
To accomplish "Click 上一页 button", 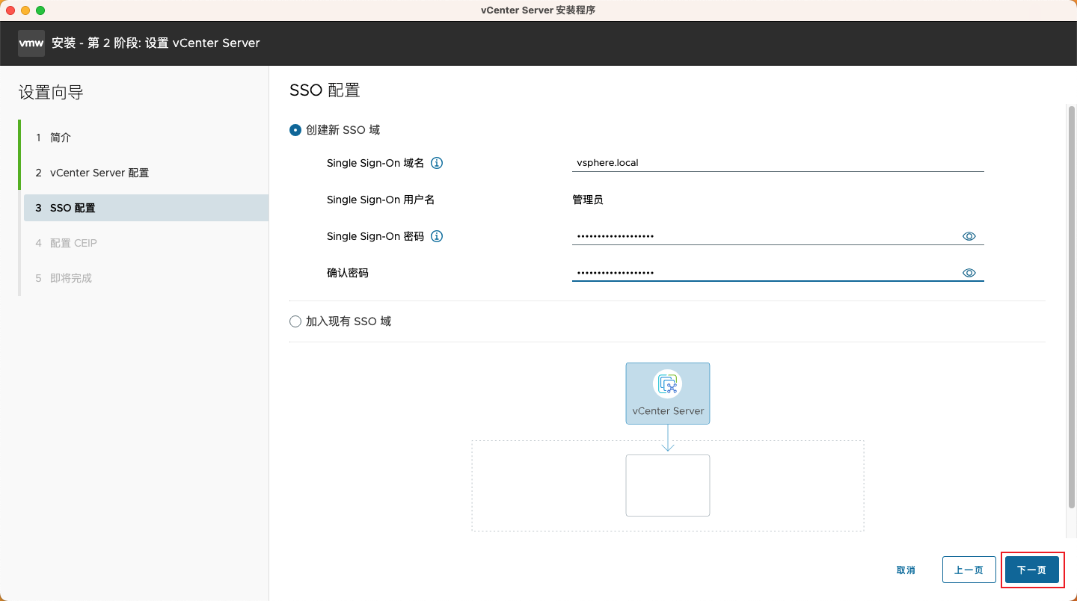I will tap(969, 570).
